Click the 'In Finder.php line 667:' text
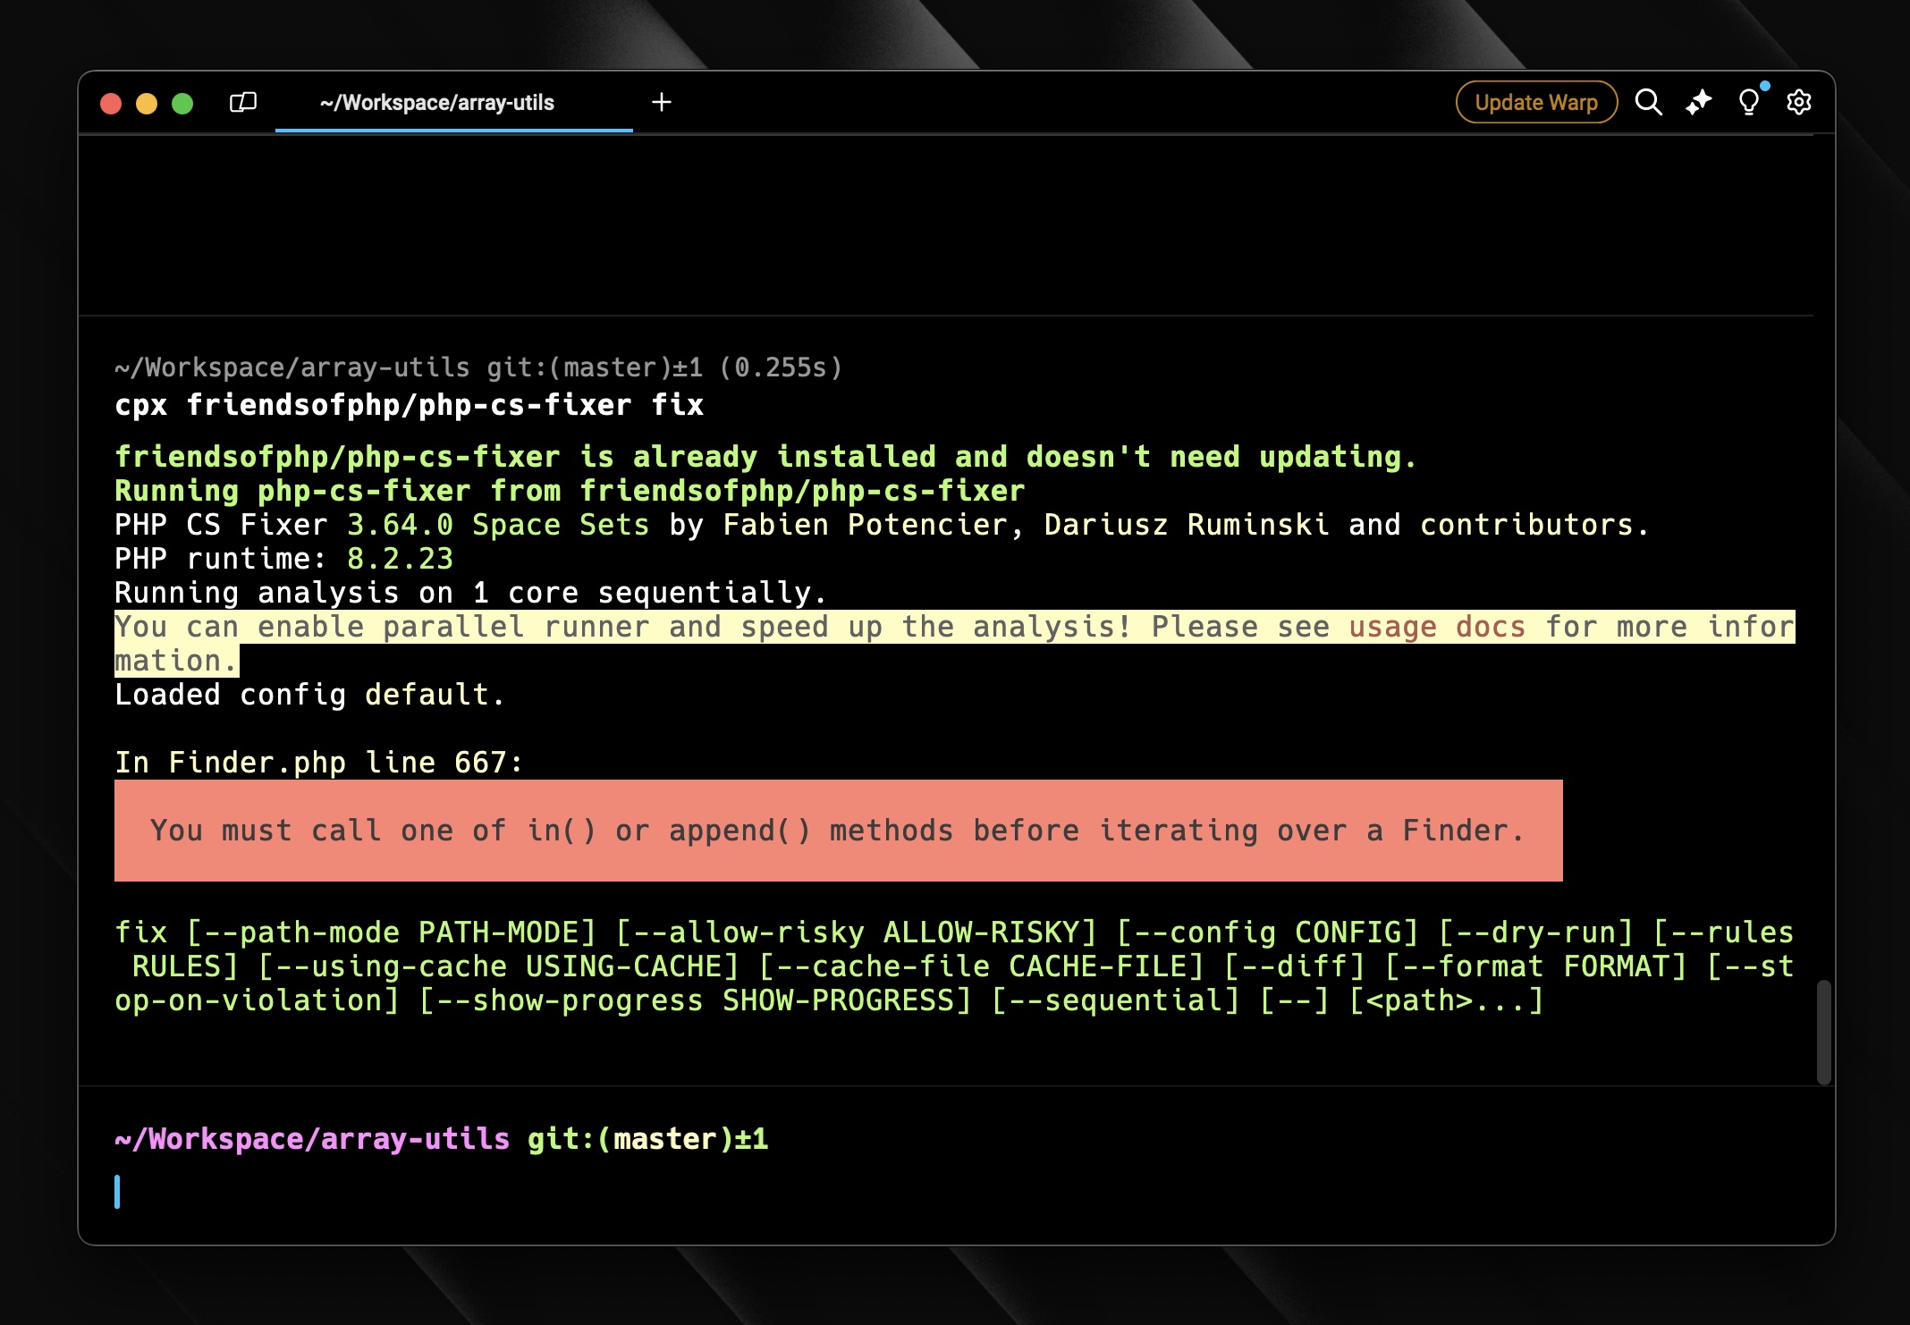 [x=318, y=763]
